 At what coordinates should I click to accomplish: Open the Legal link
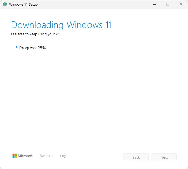(64, 156)
